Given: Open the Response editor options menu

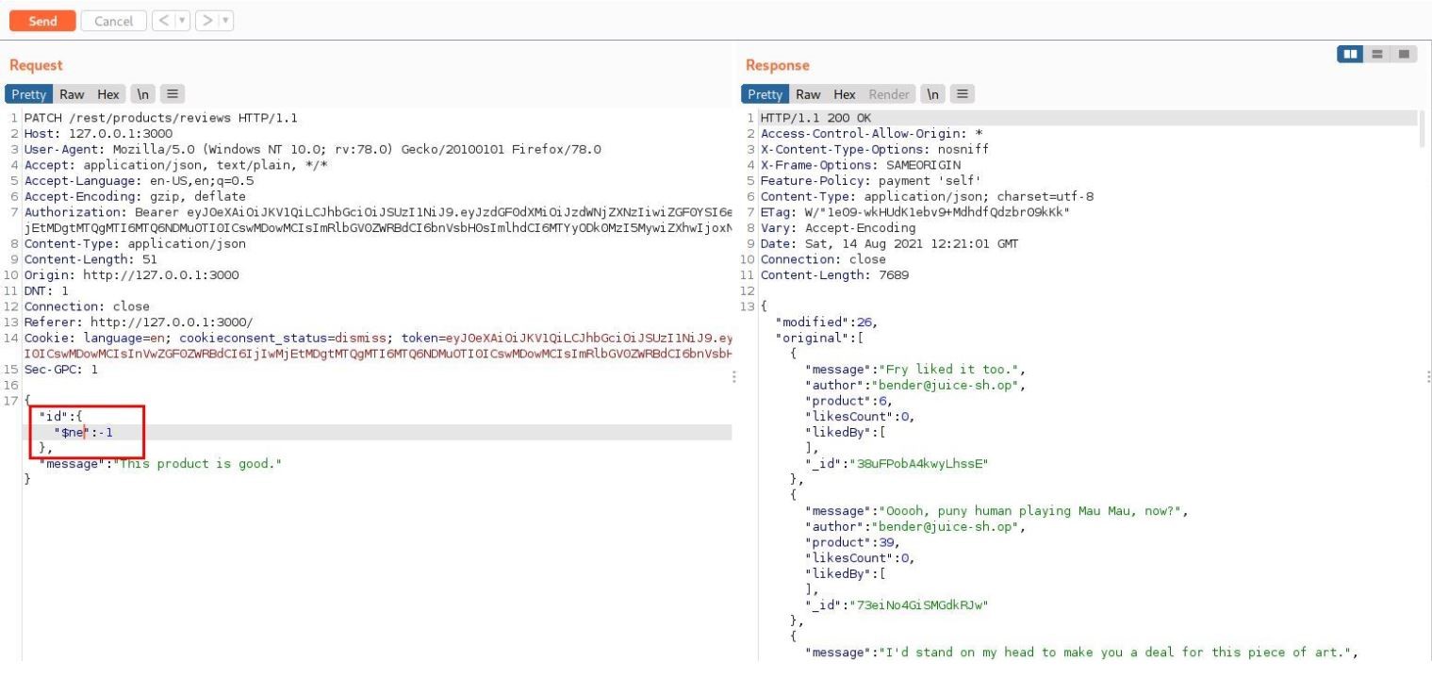Looking at the screenshot, I should click(x=962, y=94).
